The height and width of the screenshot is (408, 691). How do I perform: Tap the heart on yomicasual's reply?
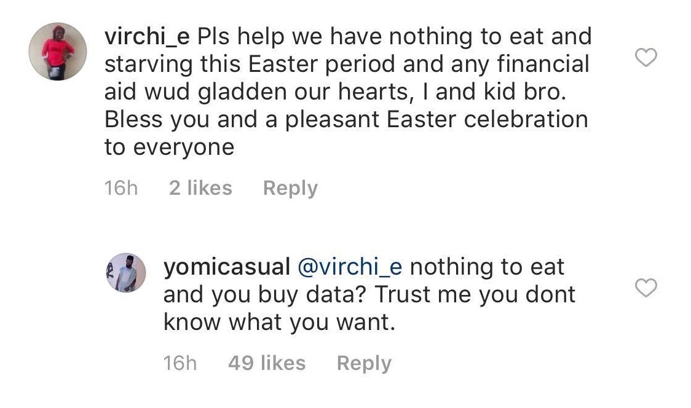[x=646, y=287]
